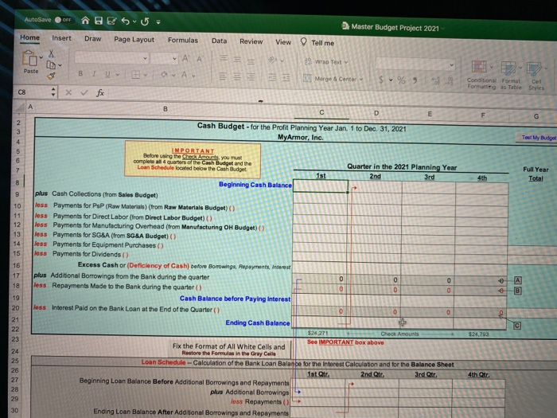Click the Comma Style icon
The height and width of the screenshot is (418, 557).
(x=415, y=80)
